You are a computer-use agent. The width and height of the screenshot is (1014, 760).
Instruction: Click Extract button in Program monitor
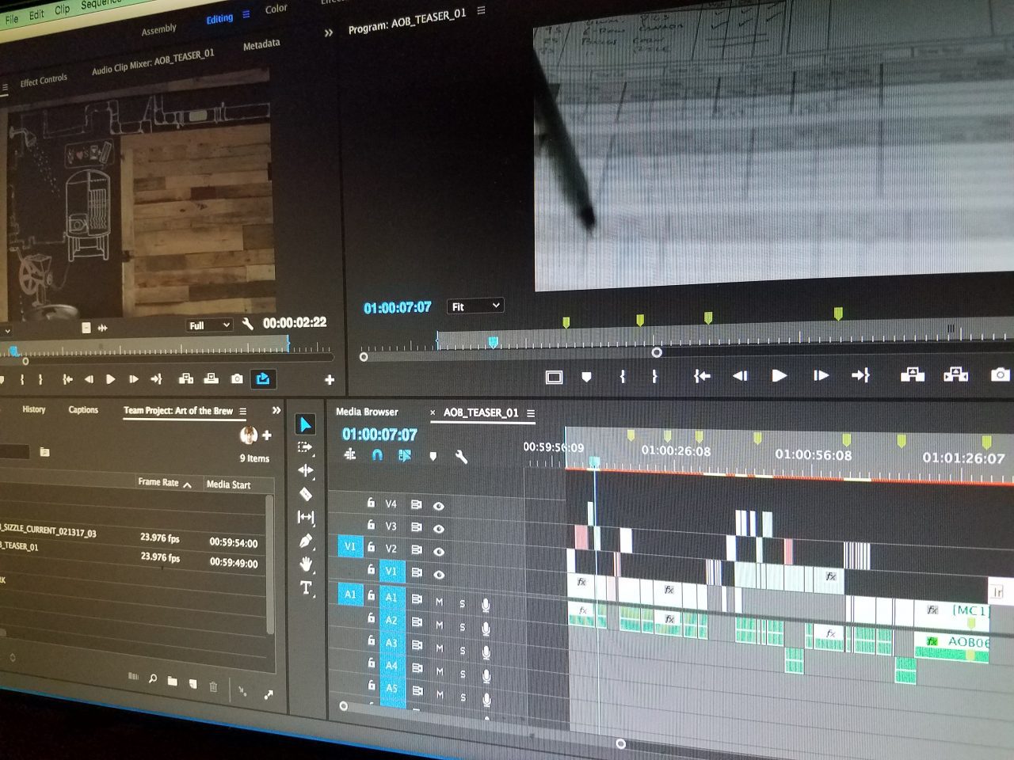click(x=955, y=374)
